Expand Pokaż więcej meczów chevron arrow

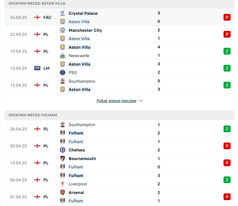coord(141,101)
